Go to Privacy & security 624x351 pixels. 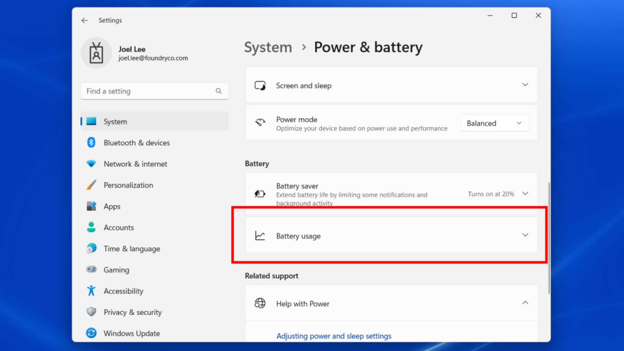[x=132, y=312]
